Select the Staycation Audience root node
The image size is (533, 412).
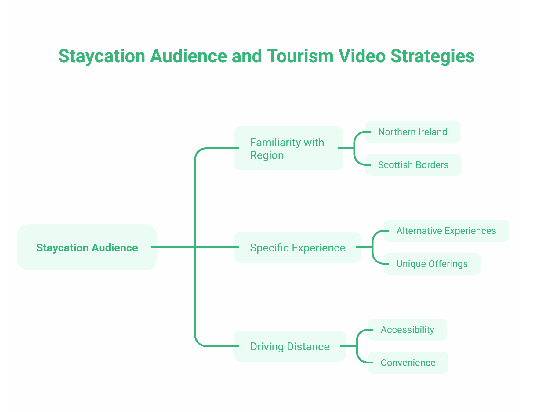click(87, 248)
